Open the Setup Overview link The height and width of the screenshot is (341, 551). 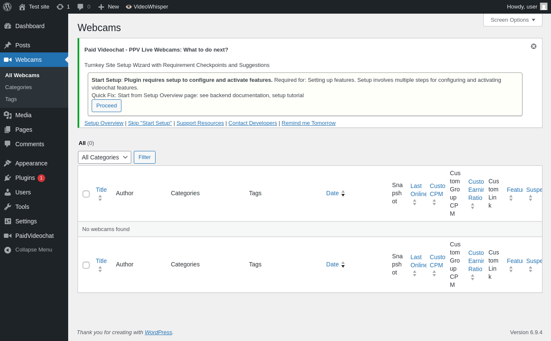click(x=104, y=123)
